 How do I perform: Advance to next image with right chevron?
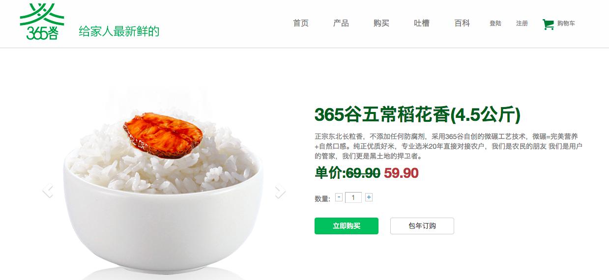click(280, 191)
